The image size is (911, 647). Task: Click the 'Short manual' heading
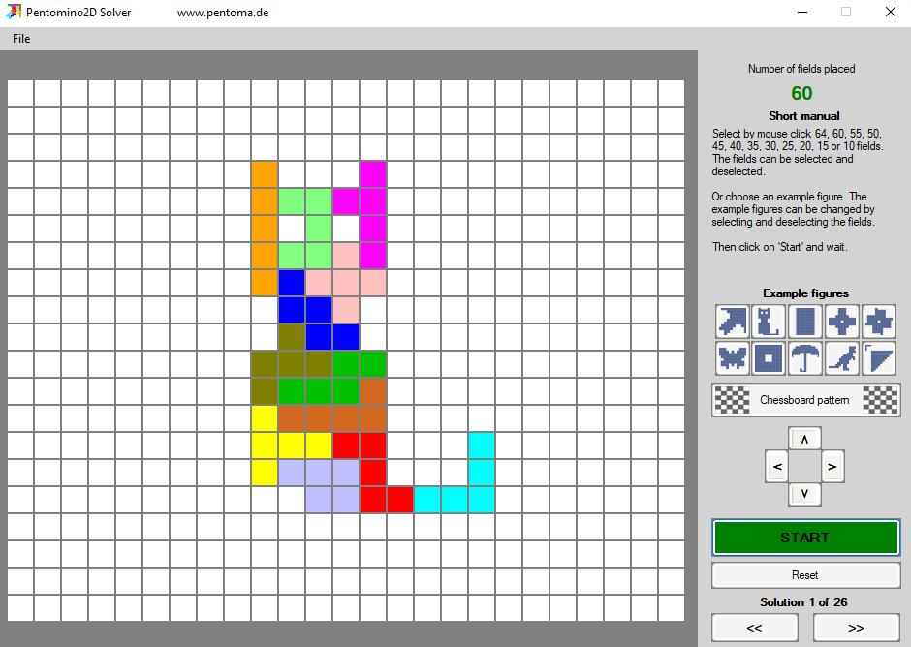(804, 115)
